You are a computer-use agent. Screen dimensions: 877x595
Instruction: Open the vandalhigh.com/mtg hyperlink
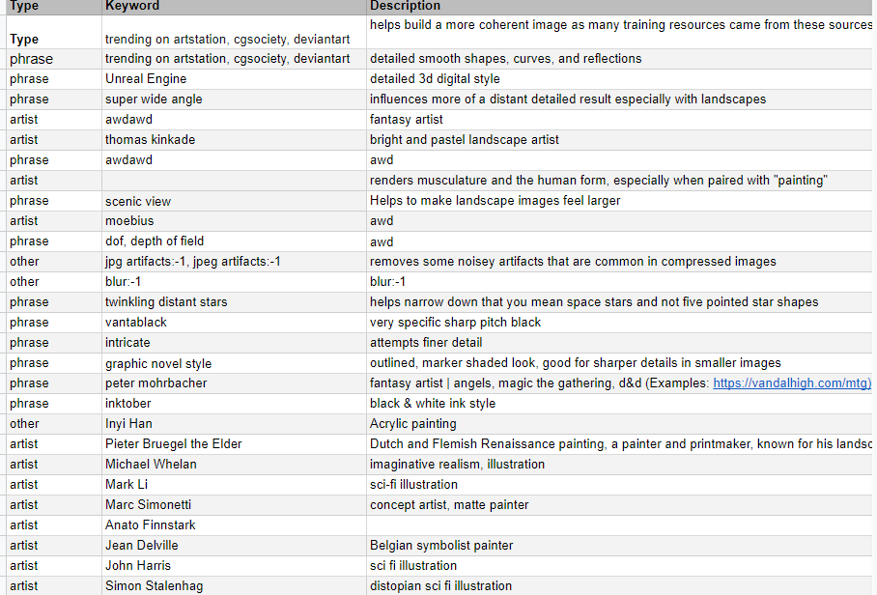[791, 383]
